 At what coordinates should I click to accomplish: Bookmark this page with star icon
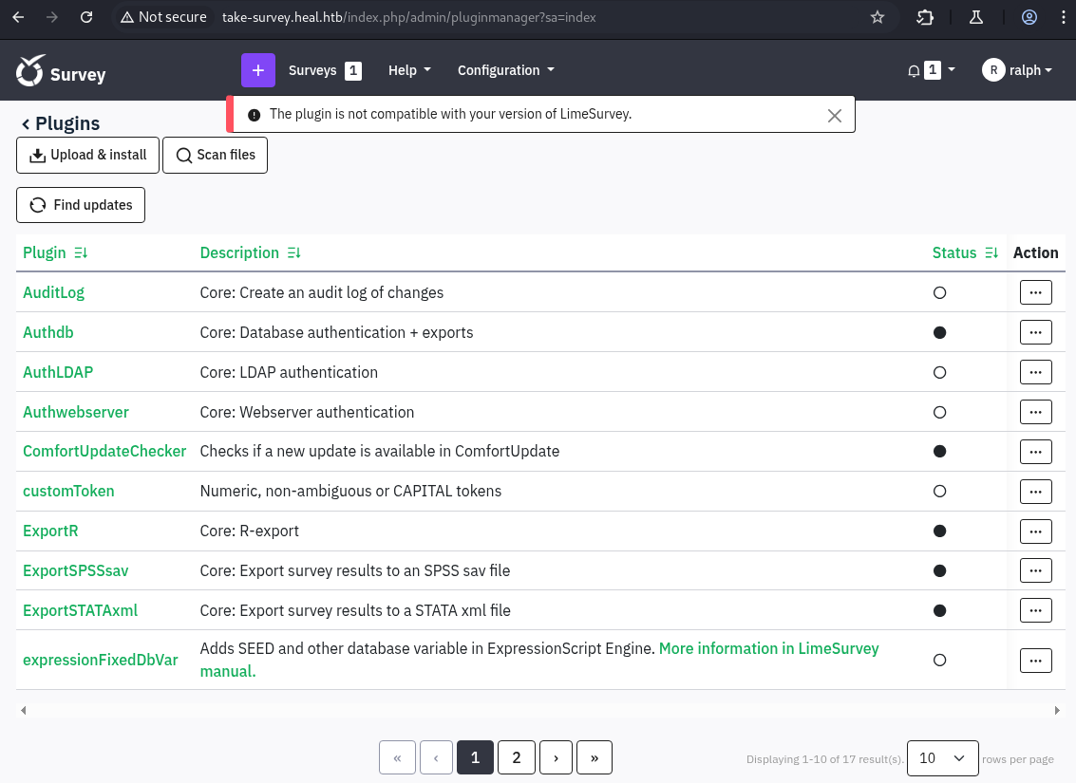tap(878, 17)
